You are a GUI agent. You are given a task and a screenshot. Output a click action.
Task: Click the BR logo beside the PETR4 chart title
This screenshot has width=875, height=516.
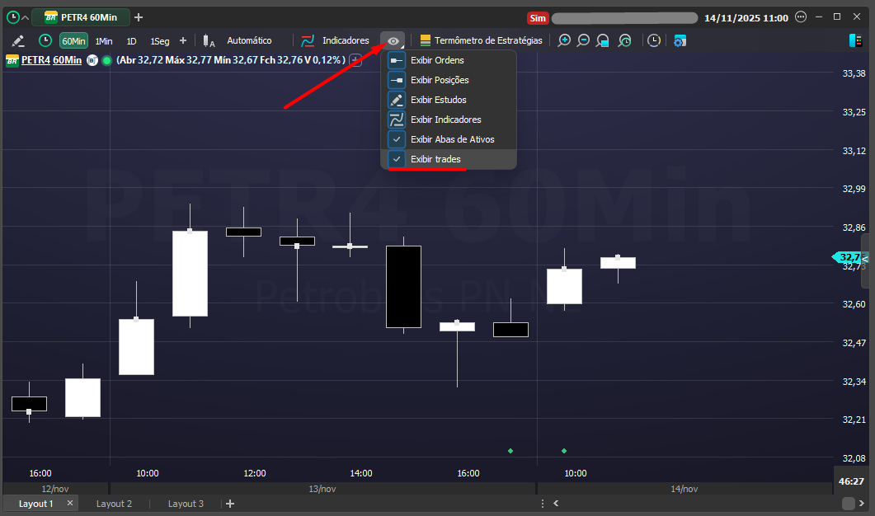(x=12, y=60)
